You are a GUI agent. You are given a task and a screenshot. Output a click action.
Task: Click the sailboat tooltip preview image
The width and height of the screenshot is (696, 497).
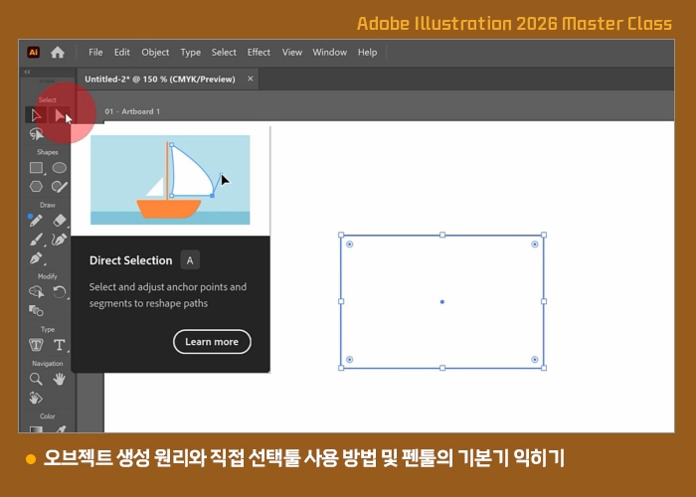(170, 180)
